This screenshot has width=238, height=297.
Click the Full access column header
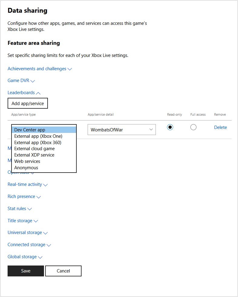click(198, 115)
